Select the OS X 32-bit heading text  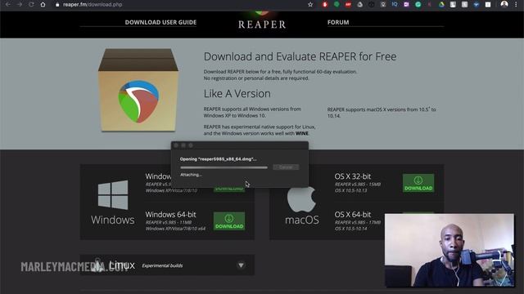click(x=353, y=176)
